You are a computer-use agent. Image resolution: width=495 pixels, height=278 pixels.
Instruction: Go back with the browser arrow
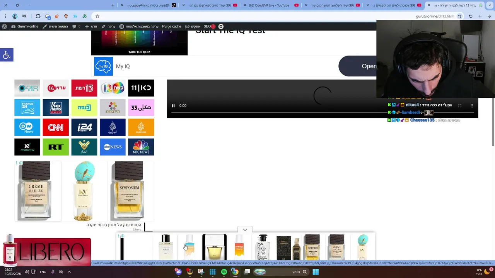pos(490,16)
